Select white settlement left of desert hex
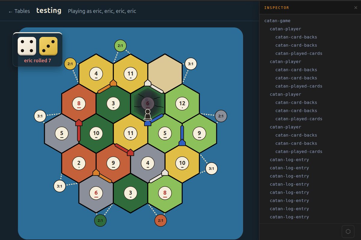Viewport: 361px width, 240px height. (148, 83)
